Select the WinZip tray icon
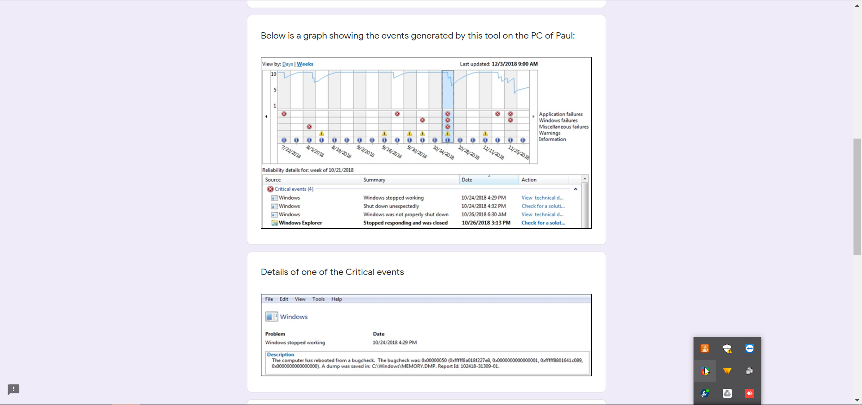 (727, 371)
